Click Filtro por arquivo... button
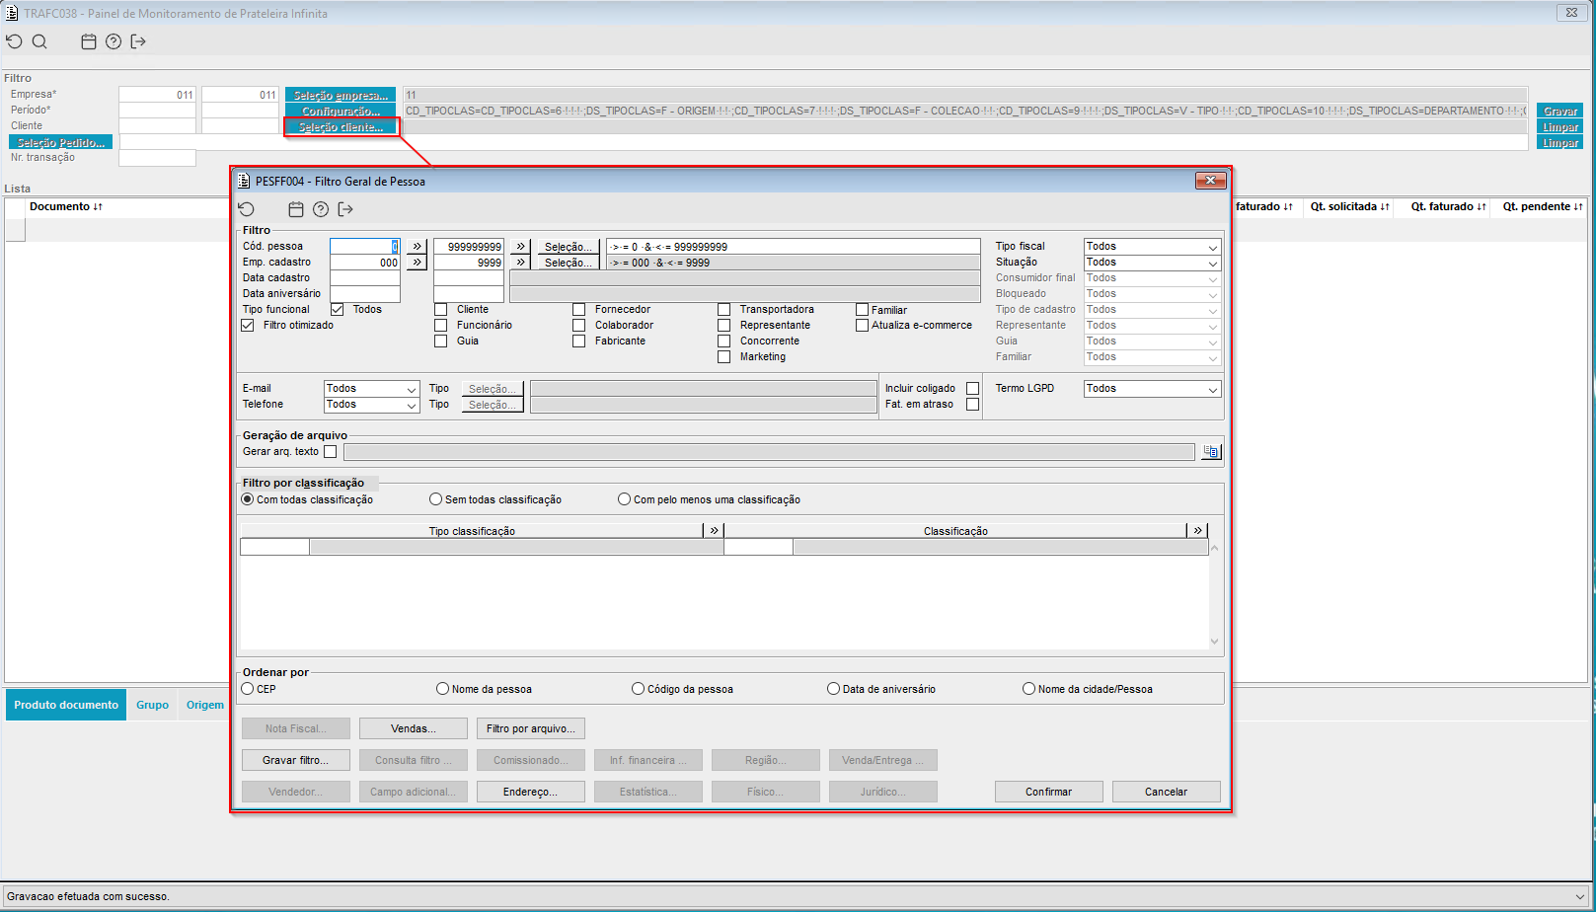The image size is (1596, 912). 531,728
